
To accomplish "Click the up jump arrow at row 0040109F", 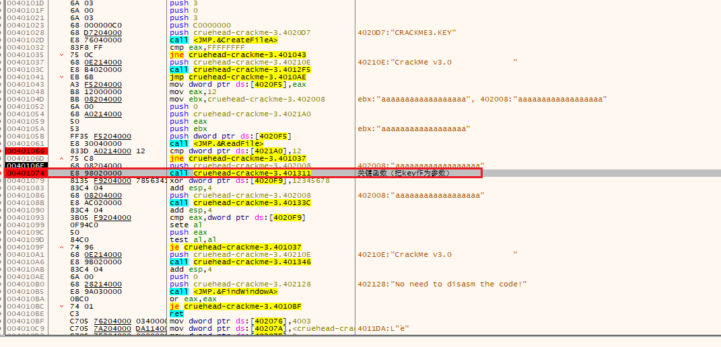I will [x=62, y=247].
